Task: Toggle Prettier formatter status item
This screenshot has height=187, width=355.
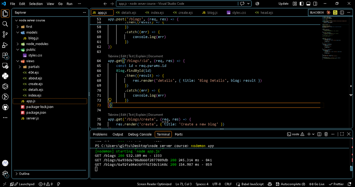Action: tap(337, 184)
